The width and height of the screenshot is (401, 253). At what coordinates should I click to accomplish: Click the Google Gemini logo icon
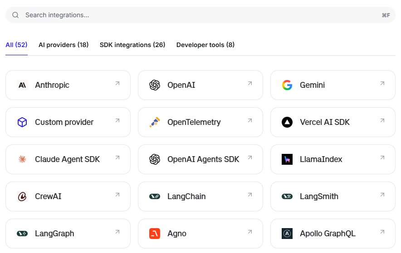(x=287, y=85)
